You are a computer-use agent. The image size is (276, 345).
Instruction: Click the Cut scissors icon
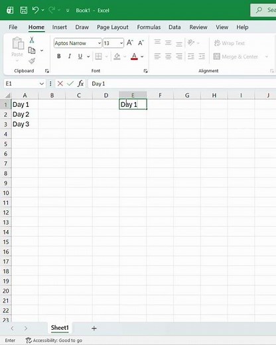(x=32, y=40)
